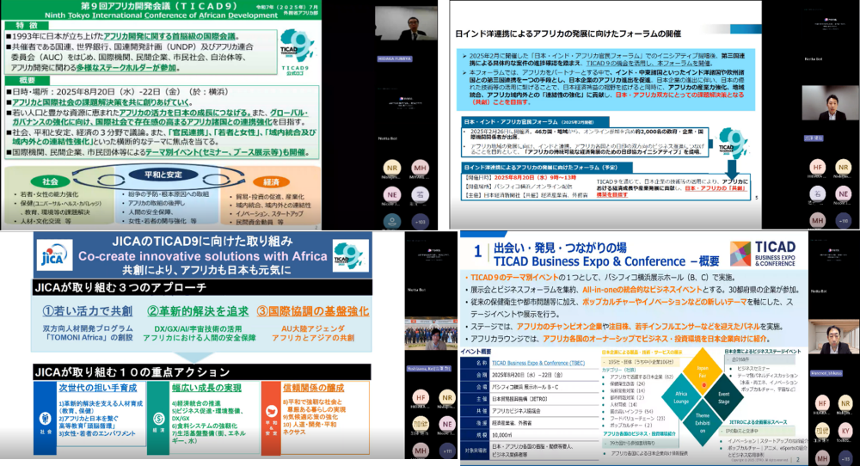Click TICAD Business Expo & Conference (TBEC) link

point(538,363)
